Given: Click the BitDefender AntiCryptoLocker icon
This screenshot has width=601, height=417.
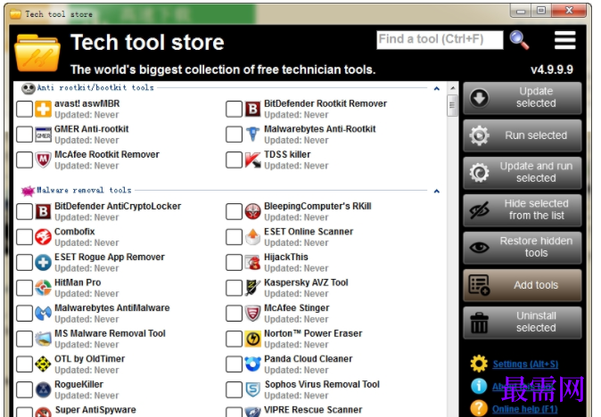Looking at the screenshot, I should pos(44,212).
